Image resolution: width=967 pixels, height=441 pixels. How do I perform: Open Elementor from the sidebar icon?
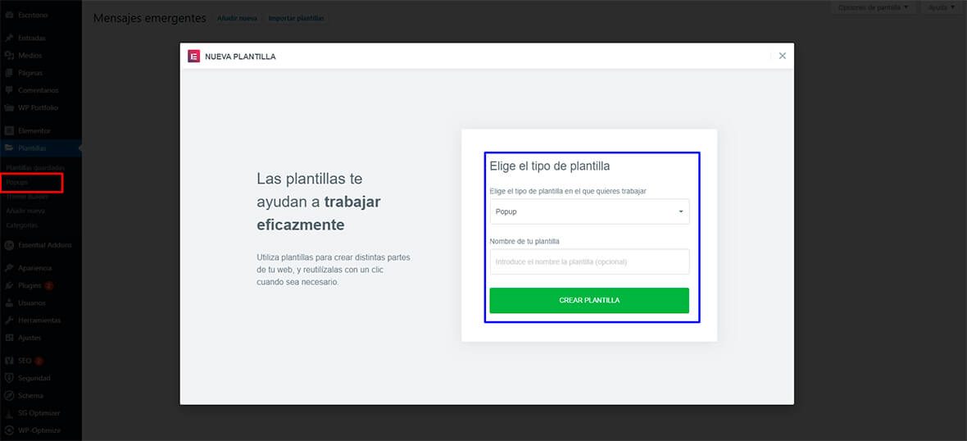9,131
